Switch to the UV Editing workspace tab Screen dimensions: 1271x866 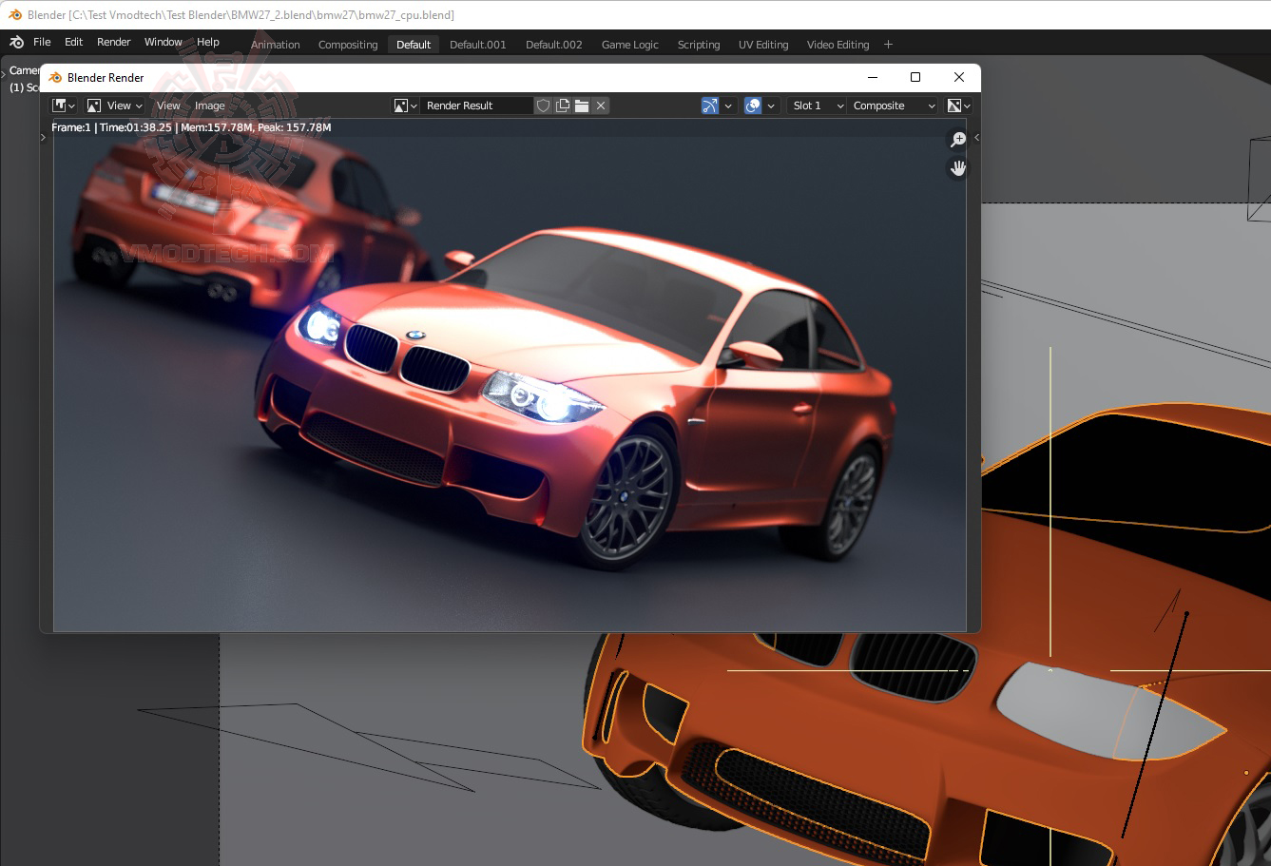(x=762, y=45)
